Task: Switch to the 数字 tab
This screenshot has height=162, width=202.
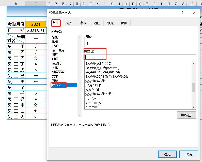Action: coord(56,23)
